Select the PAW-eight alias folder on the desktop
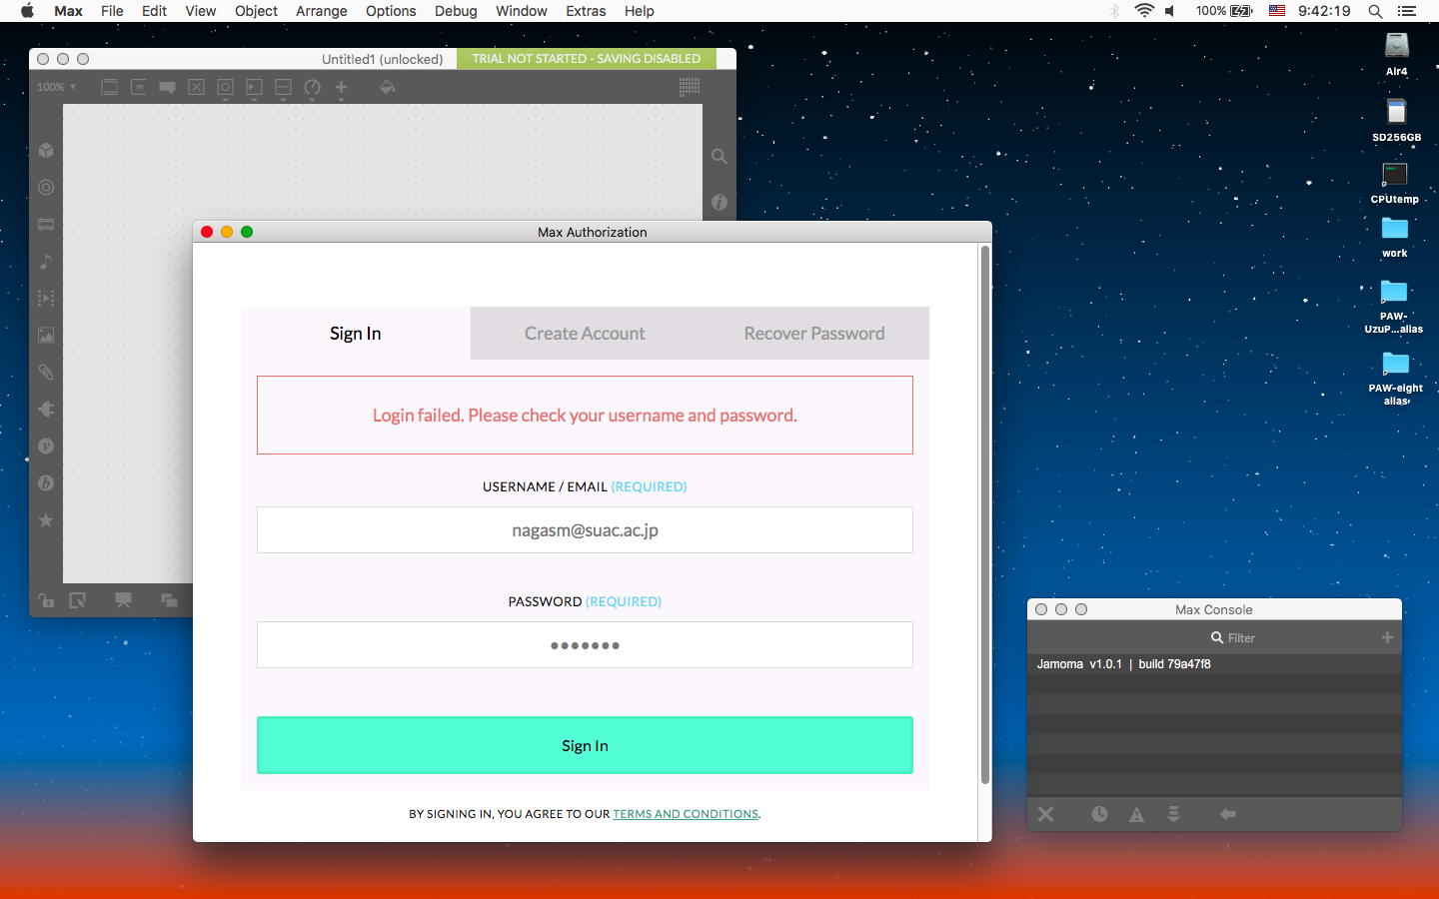Image resolution: width=1439 pixels, height=899 pixels. point(1396,379)
